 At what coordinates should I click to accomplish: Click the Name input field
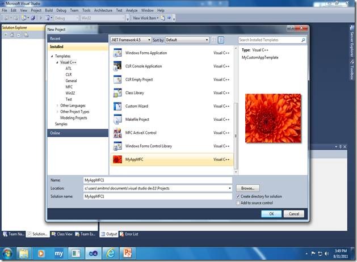158,180
